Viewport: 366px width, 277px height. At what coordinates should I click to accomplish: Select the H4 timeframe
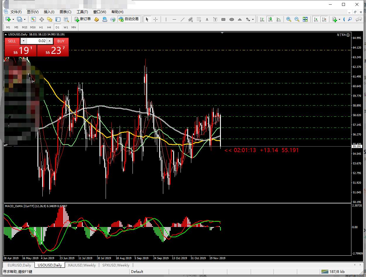point(49,27)
